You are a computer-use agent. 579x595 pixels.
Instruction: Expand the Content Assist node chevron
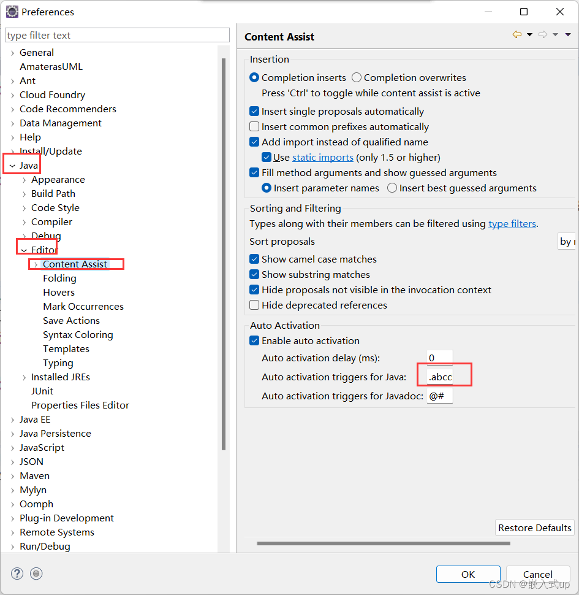point(36,264)
